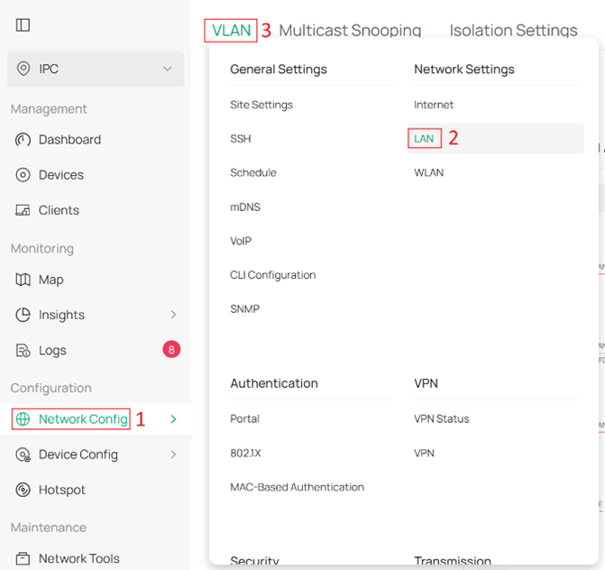Expand the Network Config submenu arrow

[x=173, y=419]
